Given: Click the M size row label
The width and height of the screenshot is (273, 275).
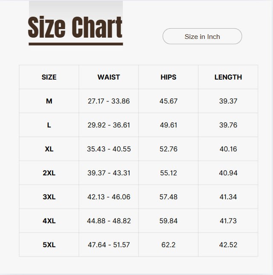Looking at the screenshot, I should coord(49,101).
